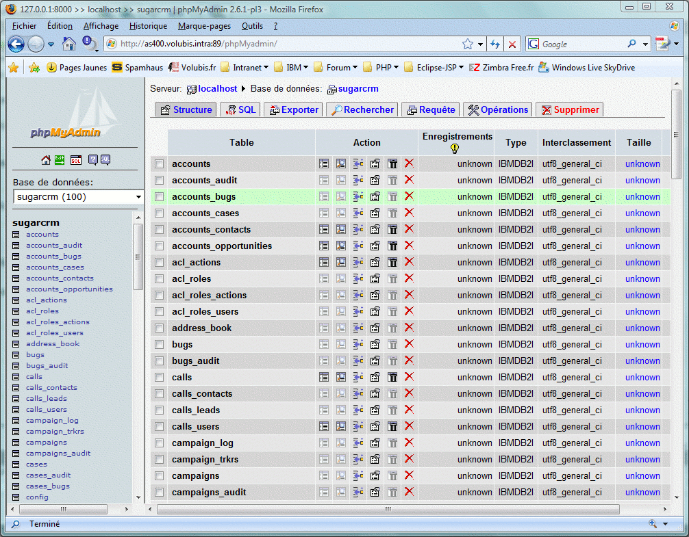Tick the campaign_log row checkbox

click(x=159, y=443)
